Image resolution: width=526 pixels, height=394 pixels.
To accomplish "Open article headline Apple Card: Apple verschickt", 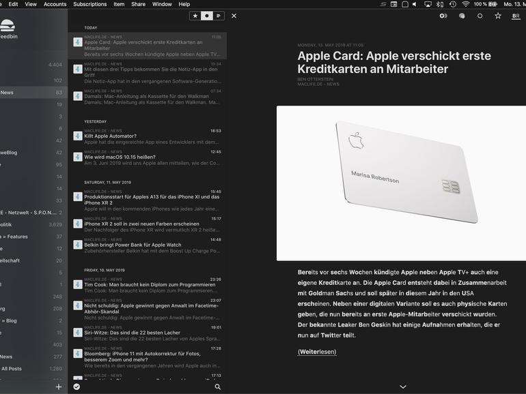I will (394, 62).
